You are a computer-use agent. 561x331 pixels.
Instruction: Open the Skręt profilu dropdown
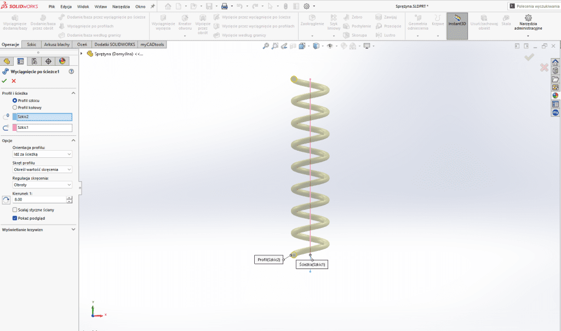[42, 169]
